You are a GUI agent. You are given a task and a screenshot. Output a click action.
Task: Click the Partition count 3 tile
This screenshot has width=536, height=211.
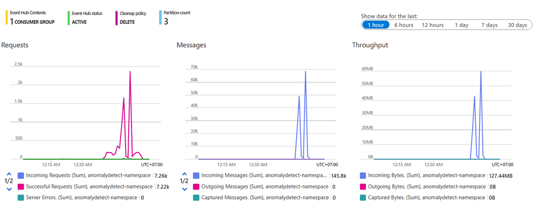point(175,18)
